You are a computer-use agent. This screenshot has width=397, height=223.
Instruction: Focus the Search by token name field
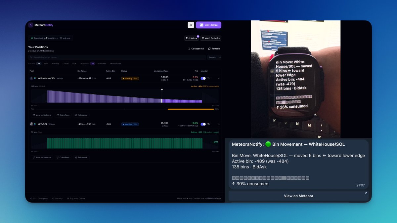point(117,57)
